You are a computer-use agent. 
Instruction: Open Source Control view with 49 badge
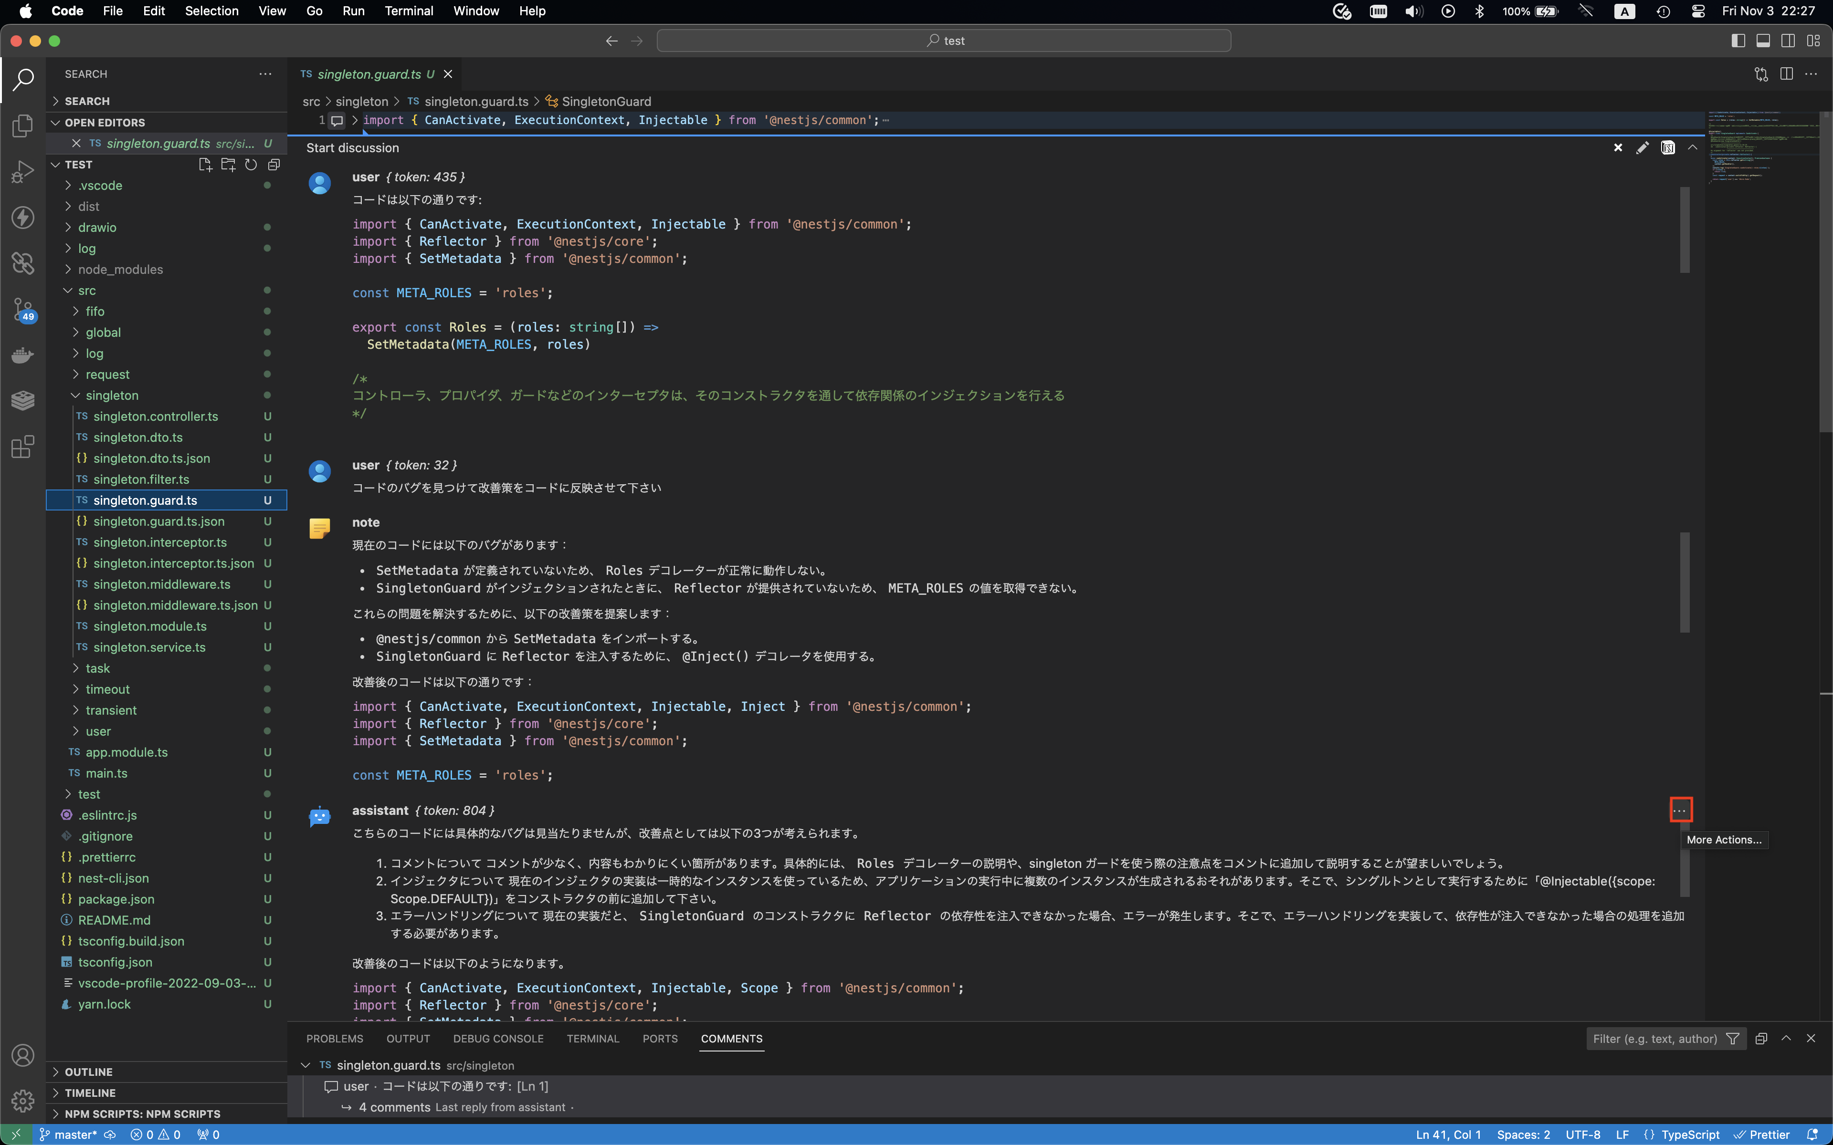click(x=23, y=310)
